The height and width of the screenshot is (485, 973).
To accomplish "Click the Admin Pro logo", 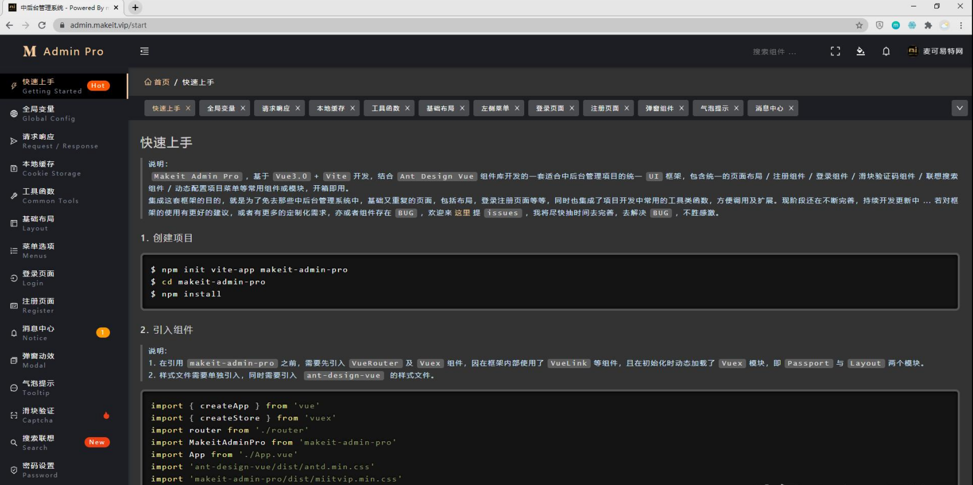I will coord(63,51).
